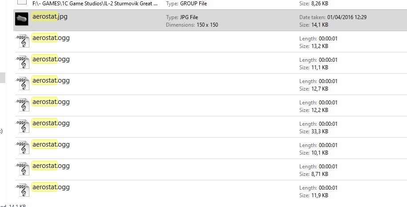Click the icon of the 13,2 KB aerostat.ogg
The height and width of the screenshot is (207, 407).
pos(22,41)
